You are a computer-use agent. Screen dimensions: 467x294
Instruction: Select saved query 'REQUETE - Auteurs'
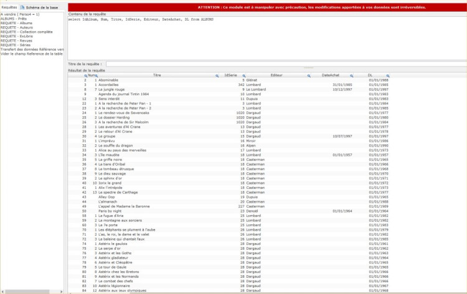click(x=17, y=27)
